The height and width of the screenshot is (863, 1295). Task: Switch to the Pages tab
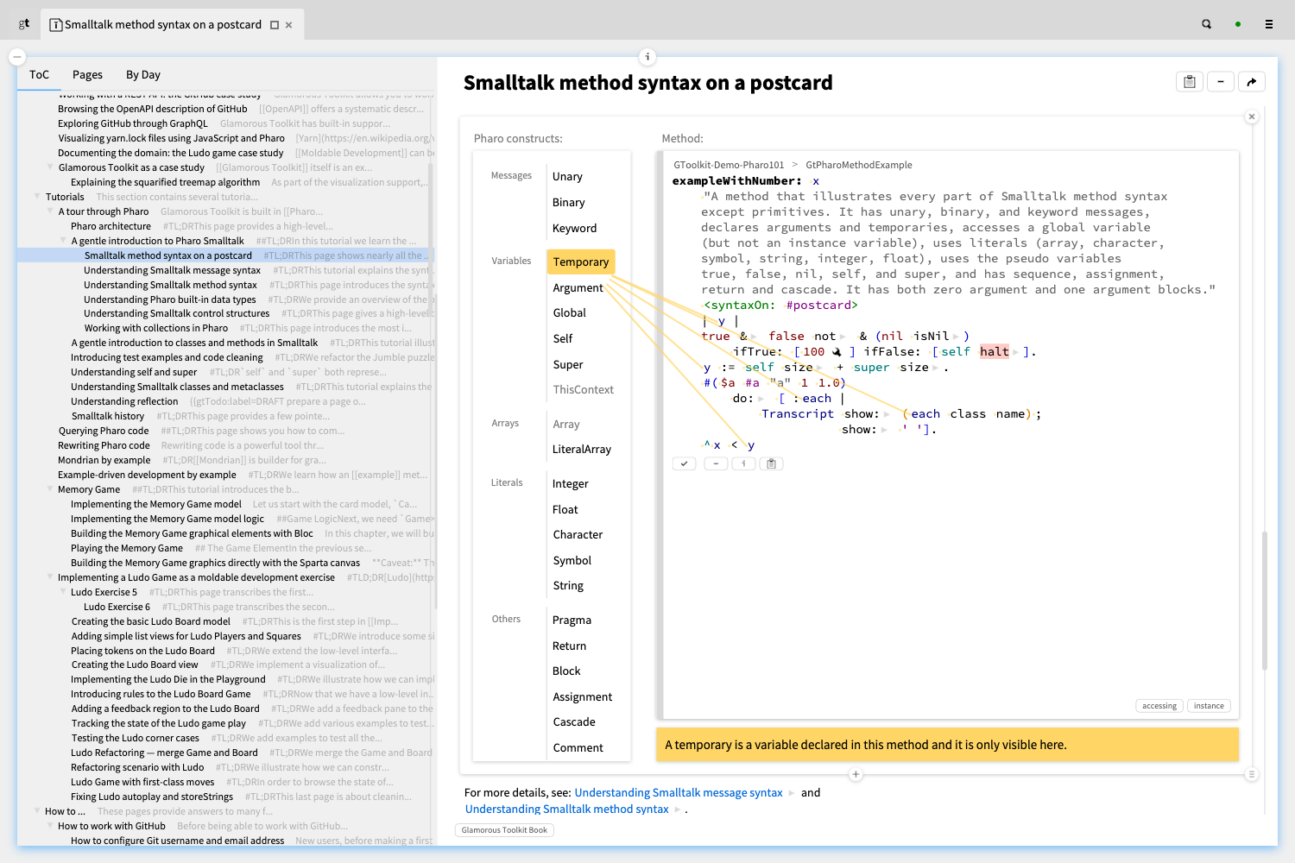click(87, 75)
